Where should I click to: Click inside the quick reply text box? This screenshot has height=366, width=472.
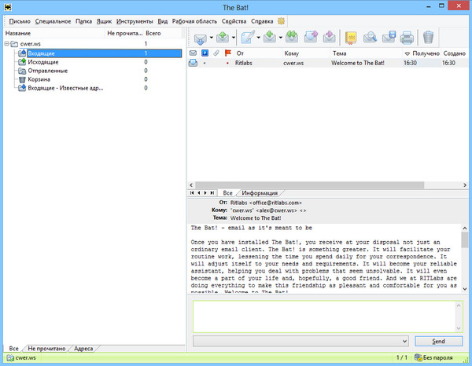323,316
